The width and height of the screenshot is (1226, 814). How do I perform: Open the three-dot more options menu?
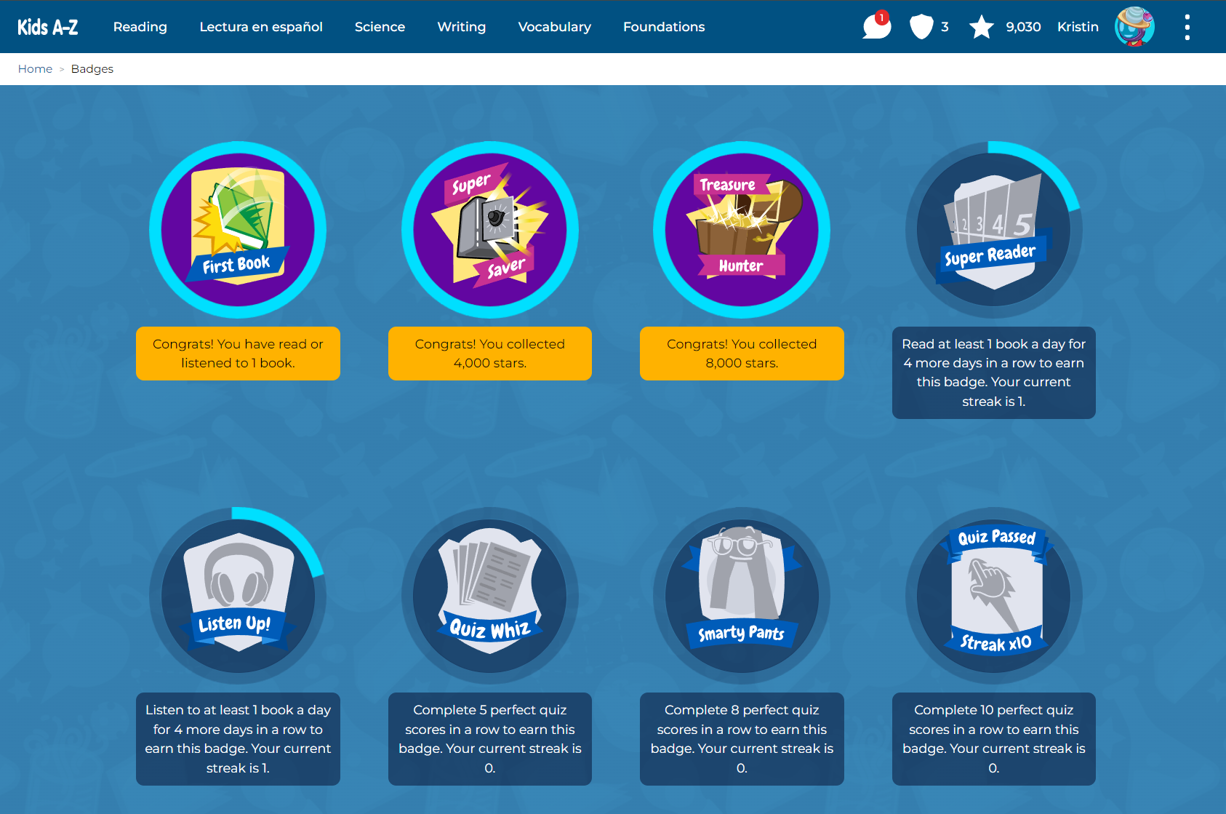click(x=1187, y=27)
